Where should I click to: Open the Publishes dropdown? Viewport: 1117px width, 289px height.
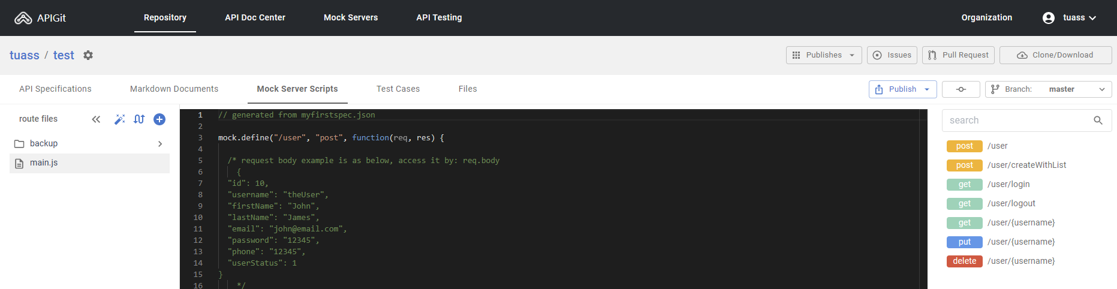pos(823,55)
